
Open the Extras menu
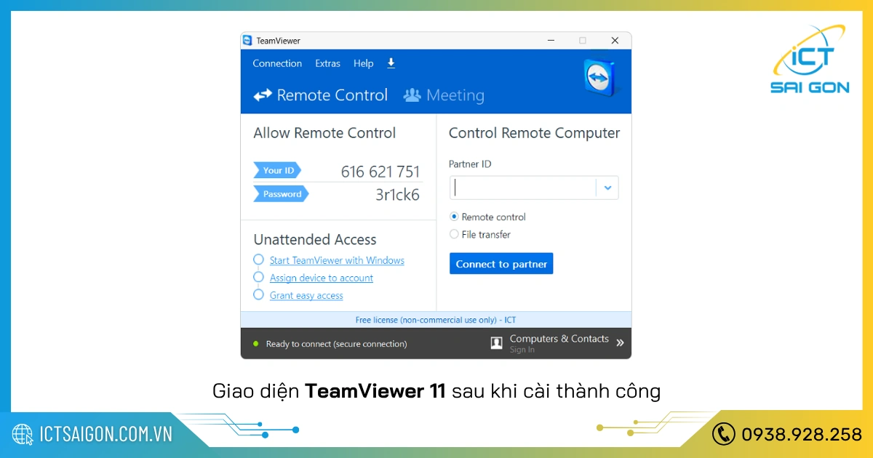327,63
